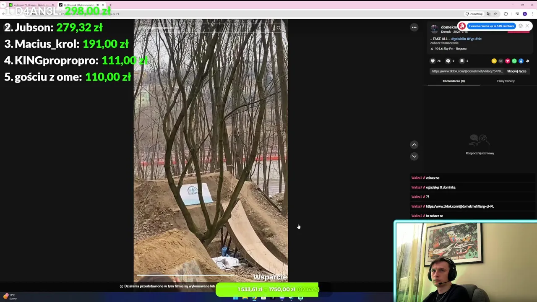This screenshot has height=302, width=537.
Task: Go back with the browser back arrow
Action: pos(3,14)
